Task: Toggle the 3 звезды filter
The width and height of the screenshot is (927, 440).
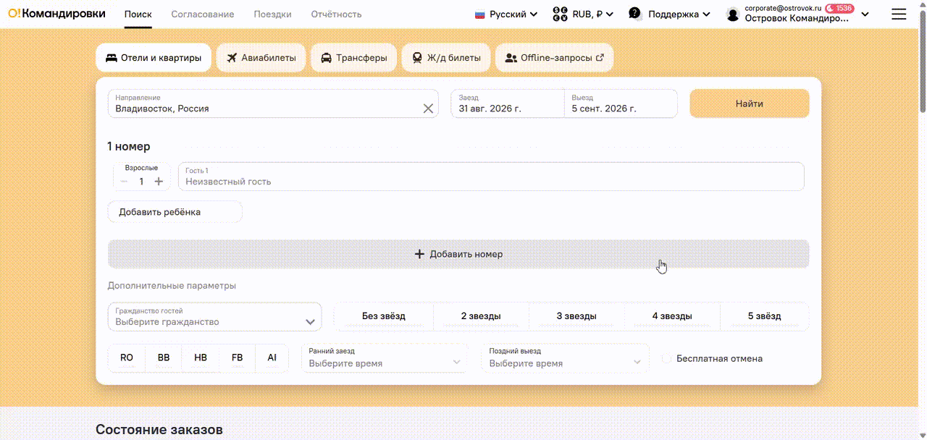Action: coord(576,316)
